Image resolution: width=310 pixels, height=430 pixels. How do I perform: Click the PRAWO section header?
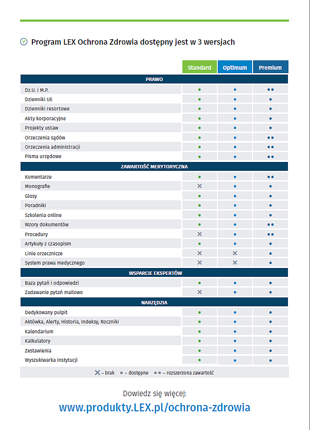(x=155, y=79)
